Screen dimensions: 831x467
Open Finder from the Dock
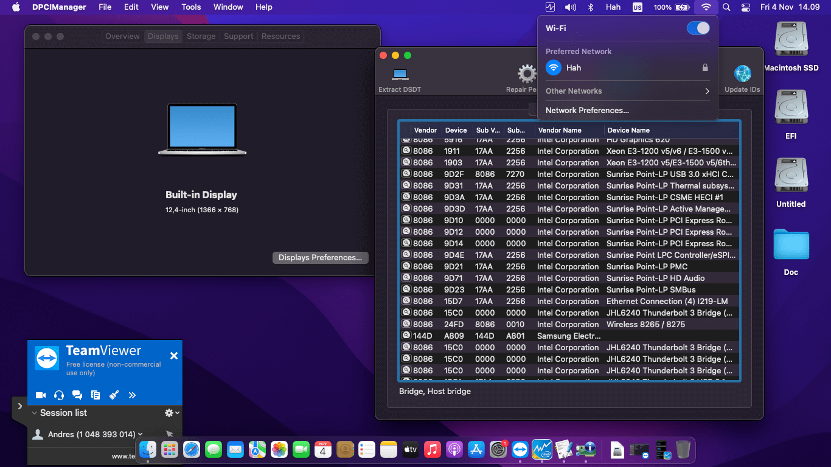point(148,450)
